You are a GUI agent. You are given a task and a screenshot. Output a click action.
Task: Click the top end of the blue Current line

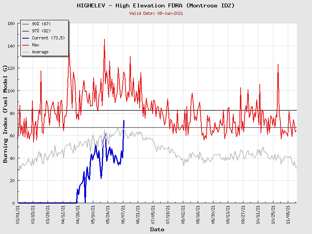point(124,121)
